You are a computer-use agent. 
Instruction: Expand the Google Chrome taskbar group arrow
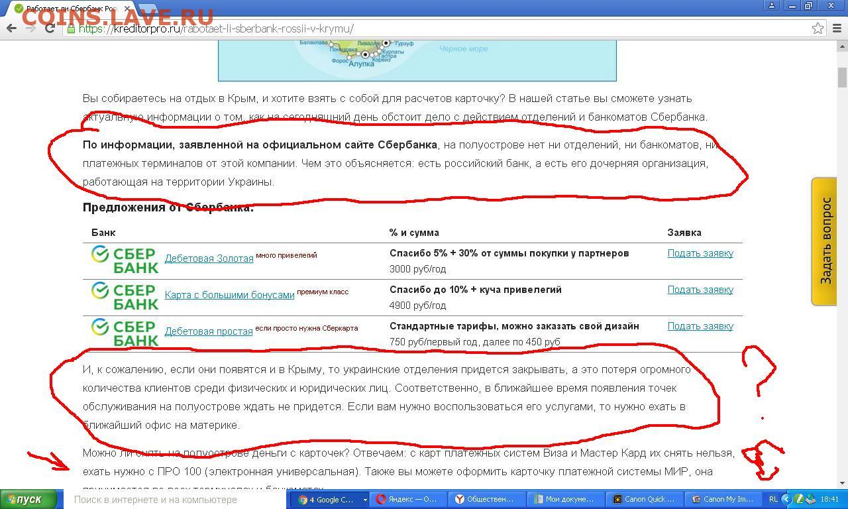point(365,500)
